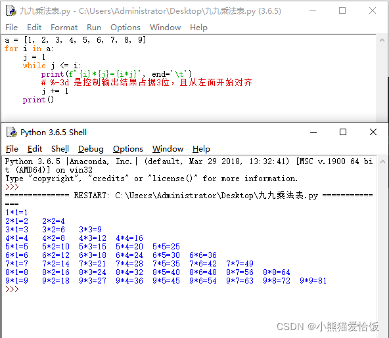Click output '5*2=10' in the Shell
This screenshot has height=338, width=389.
pyautogui.click(x=56, y=246)
